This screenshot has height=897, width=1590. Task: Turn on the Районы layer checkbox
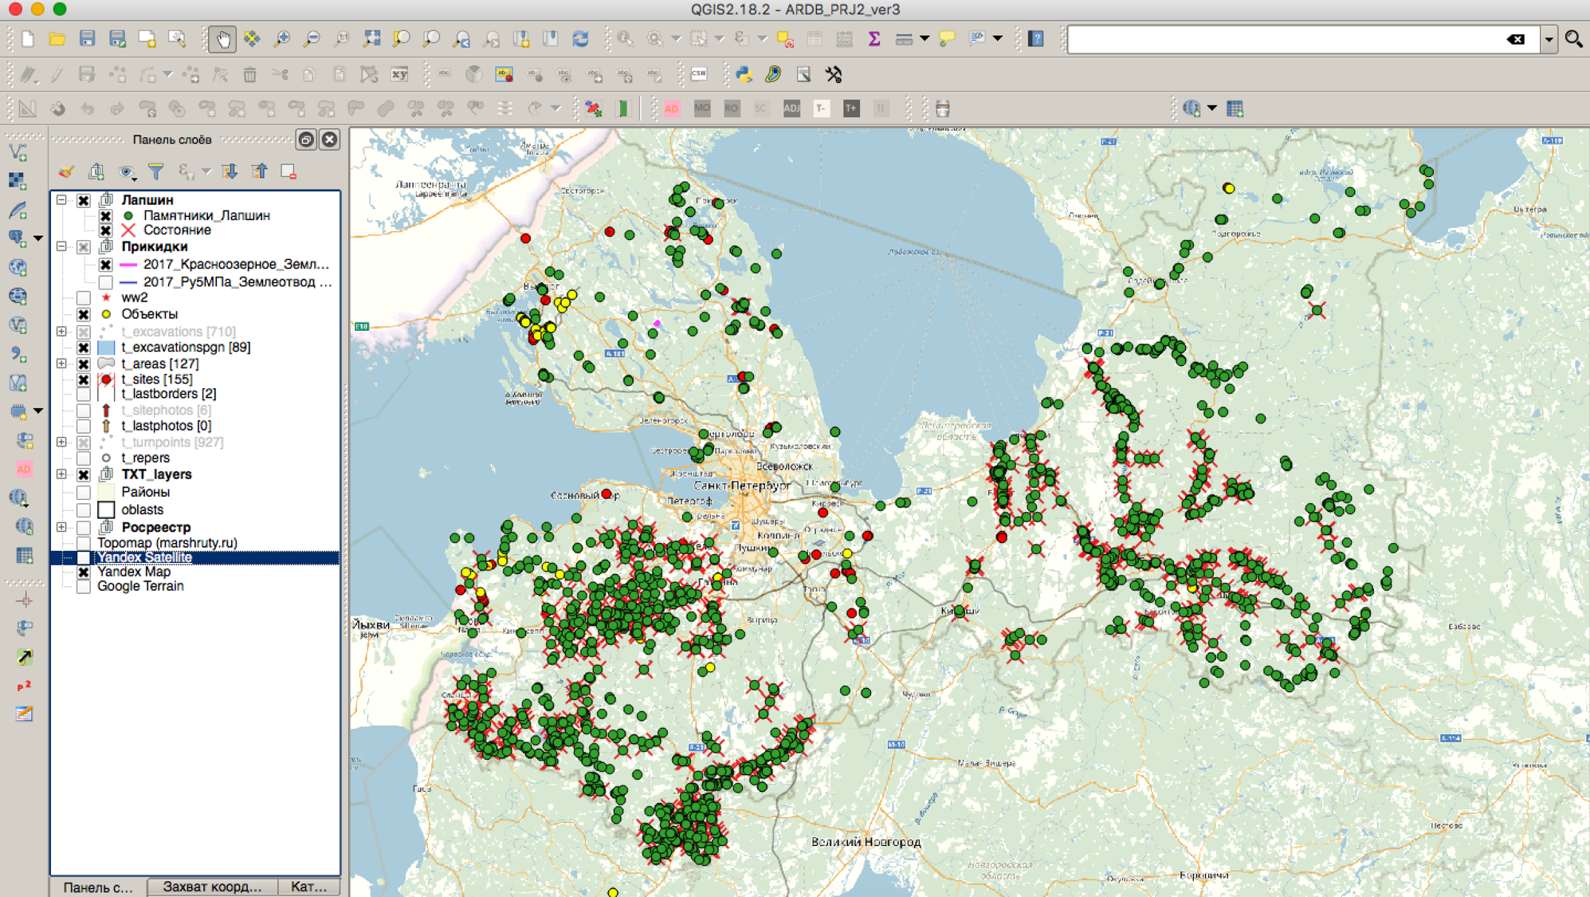[84, 492]
